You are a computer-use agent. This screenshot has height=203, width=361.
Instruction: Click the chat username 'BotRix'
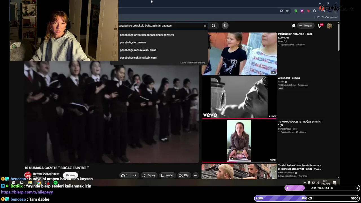tap(16, 186)
